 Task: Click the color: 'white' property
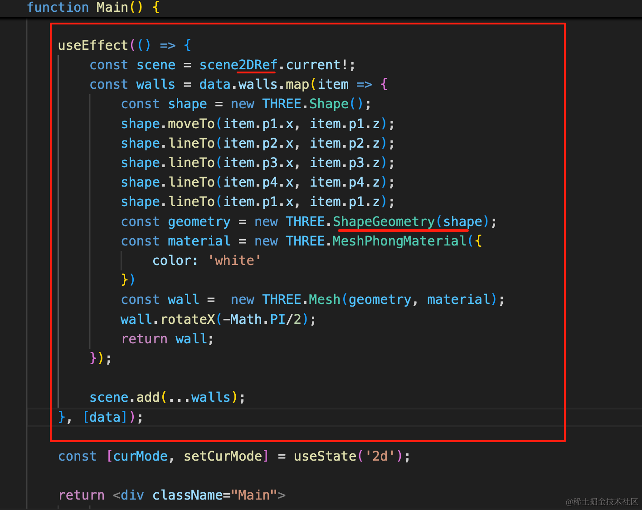tap(207, 260)
